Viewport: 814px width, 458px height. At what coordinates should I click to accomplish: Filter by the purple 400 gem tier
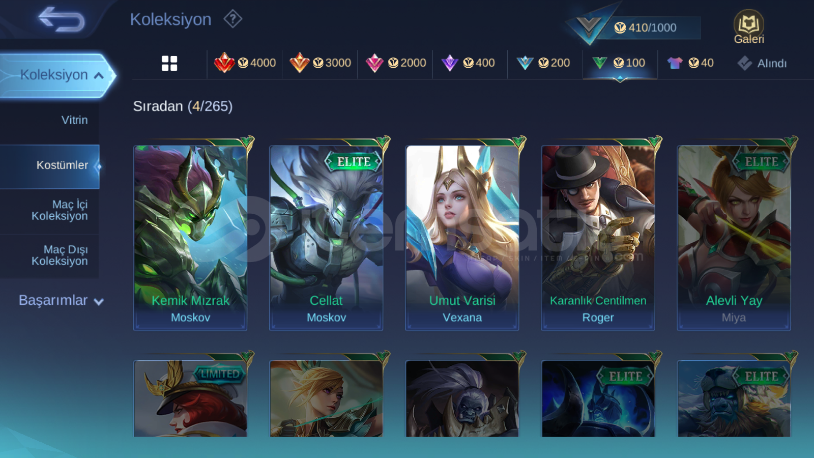tap(468, 63)
